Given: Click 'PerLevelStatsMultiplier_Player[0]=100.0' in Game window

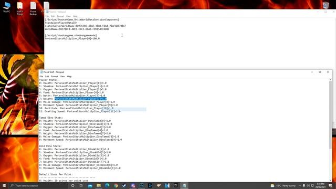Looking at the screenshot, I should [x=72, y=38].
